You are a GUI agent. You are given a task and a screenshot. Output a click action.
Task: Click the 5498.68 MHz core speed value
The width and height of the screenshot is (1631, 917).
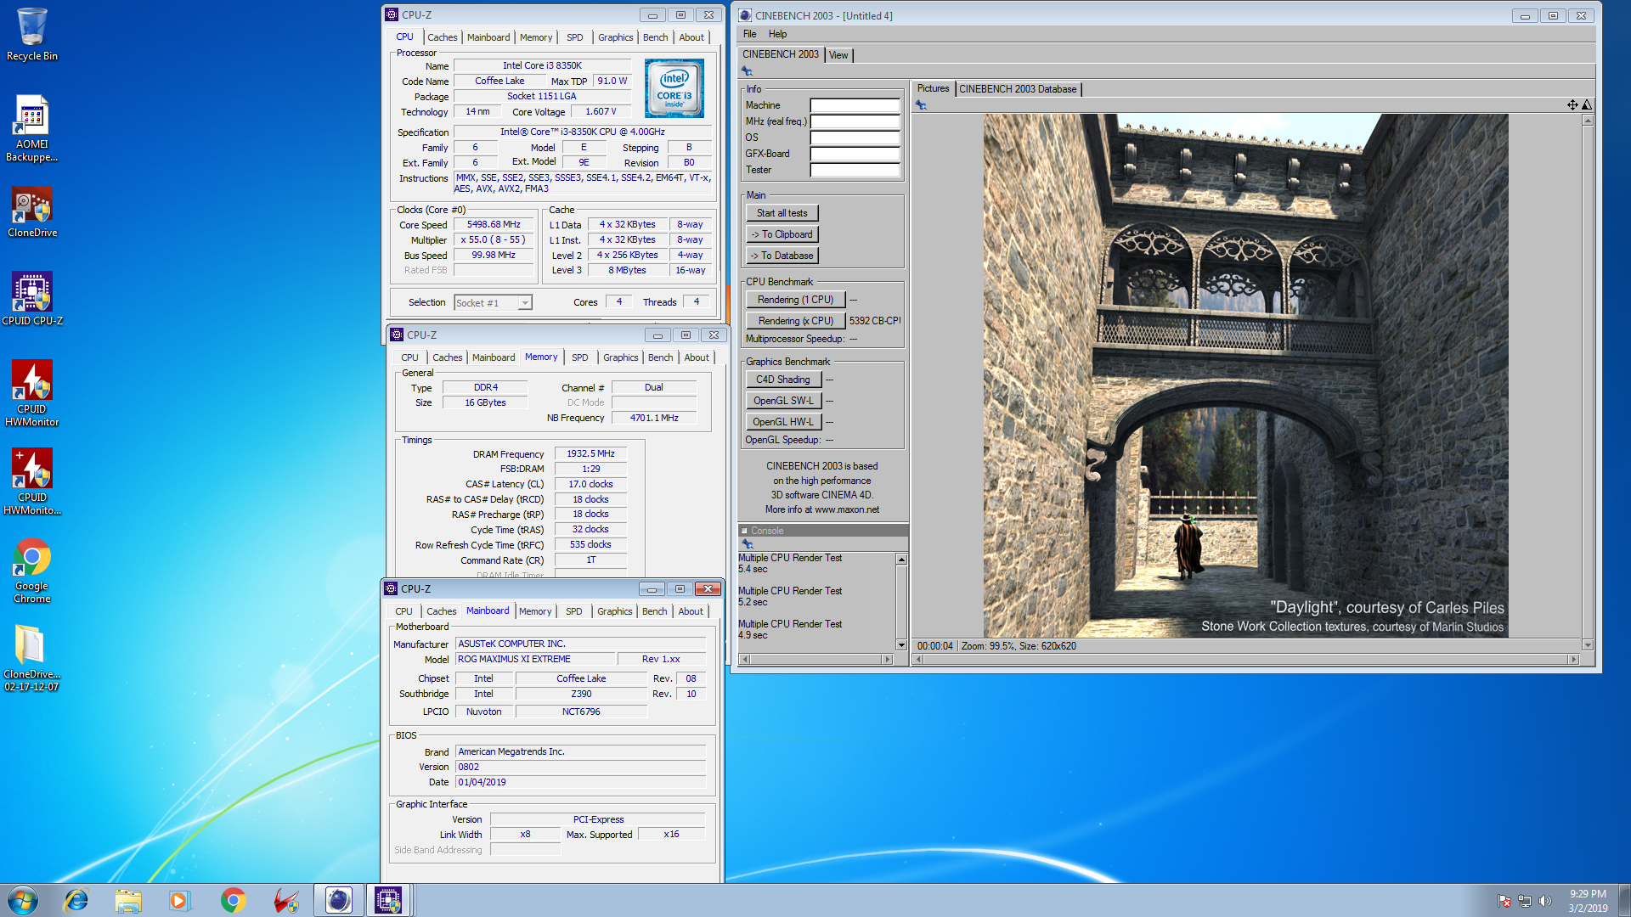pos(494,225)
